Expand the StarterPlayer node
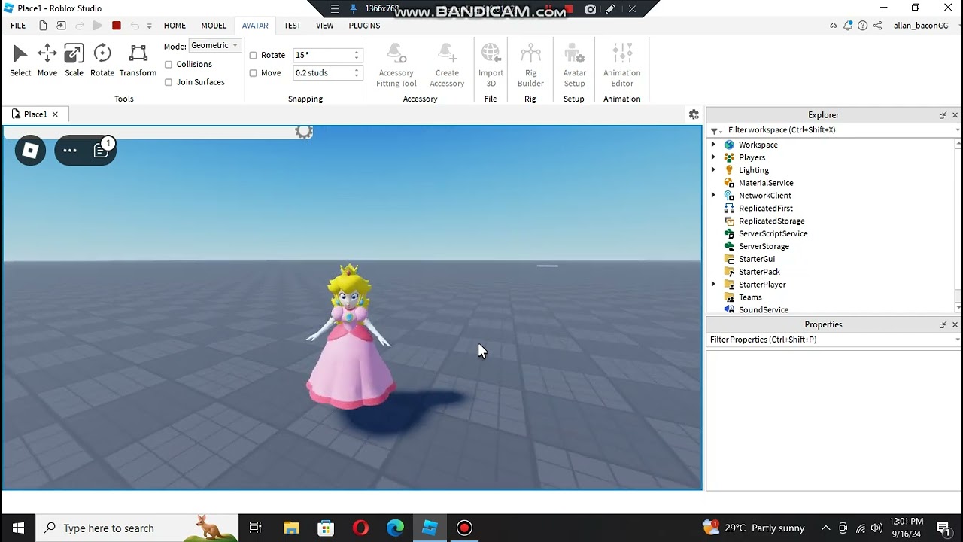Image resolution: width=963 pixels, height=542 pixels. coord(713,285)
